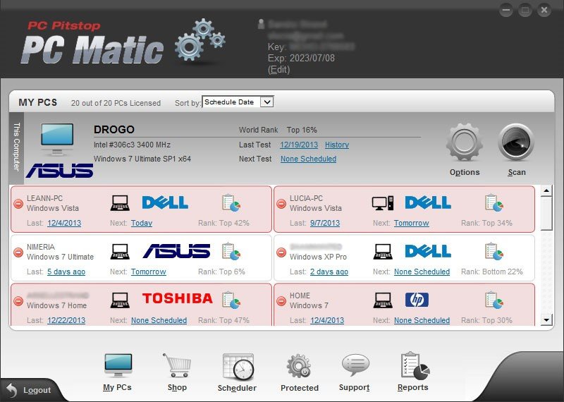Click NIMERIA laptop icon
This screenshot has height=402, width=564.
120,252
